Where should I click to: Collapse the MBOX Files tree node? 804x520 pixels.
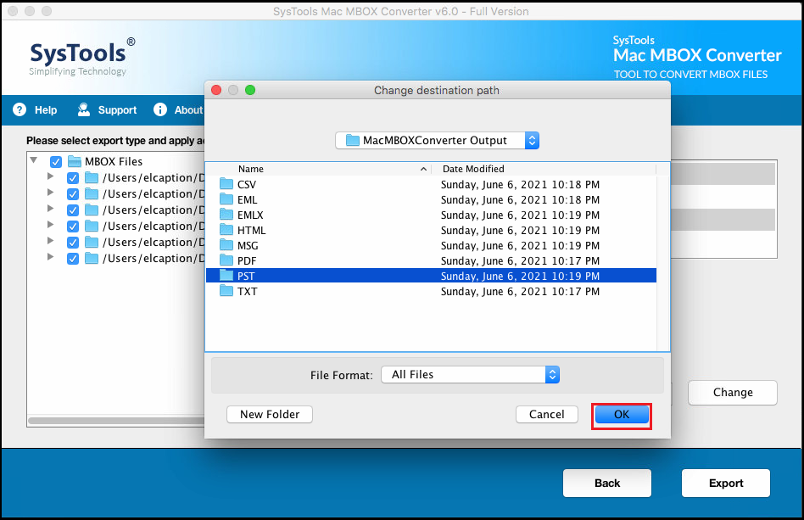coord(34,160)
